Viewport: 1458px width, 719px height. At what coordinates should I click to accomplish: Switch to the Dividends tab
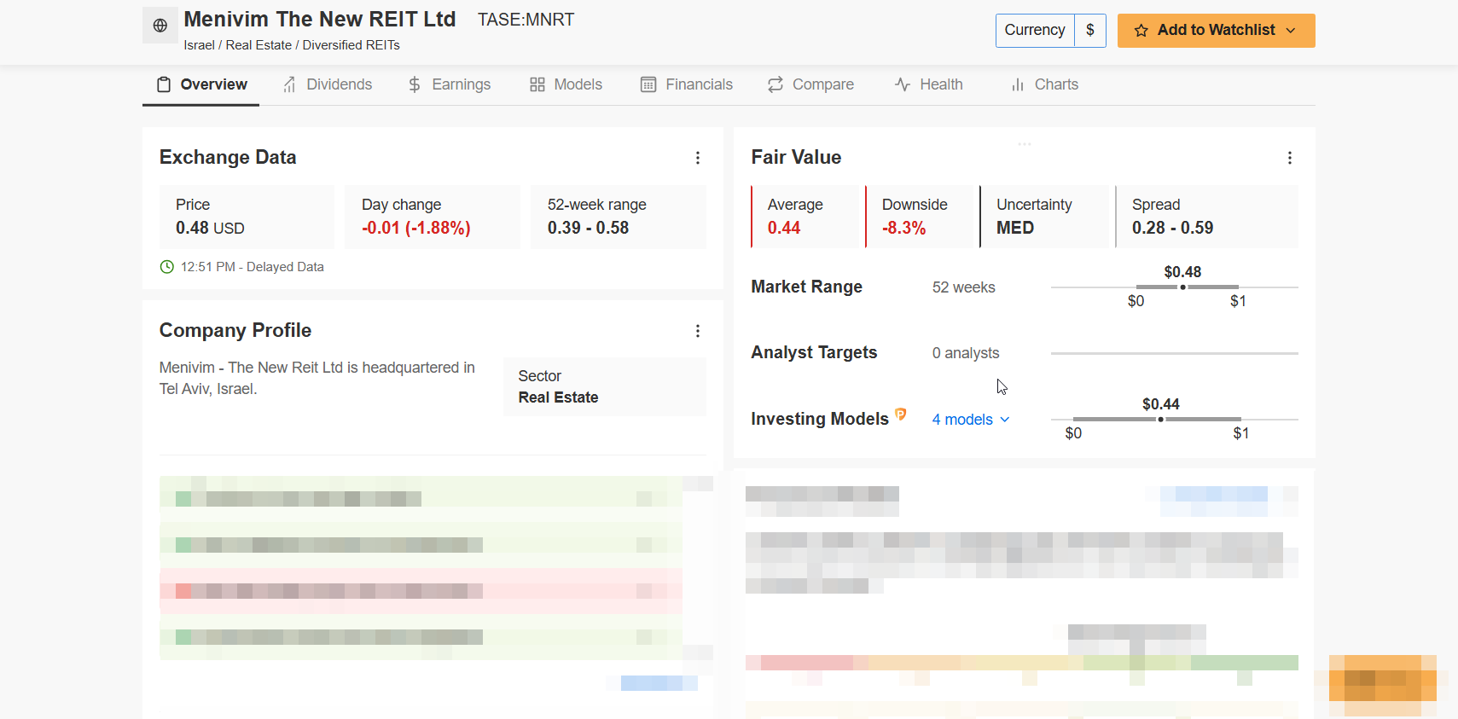[328, 84]
